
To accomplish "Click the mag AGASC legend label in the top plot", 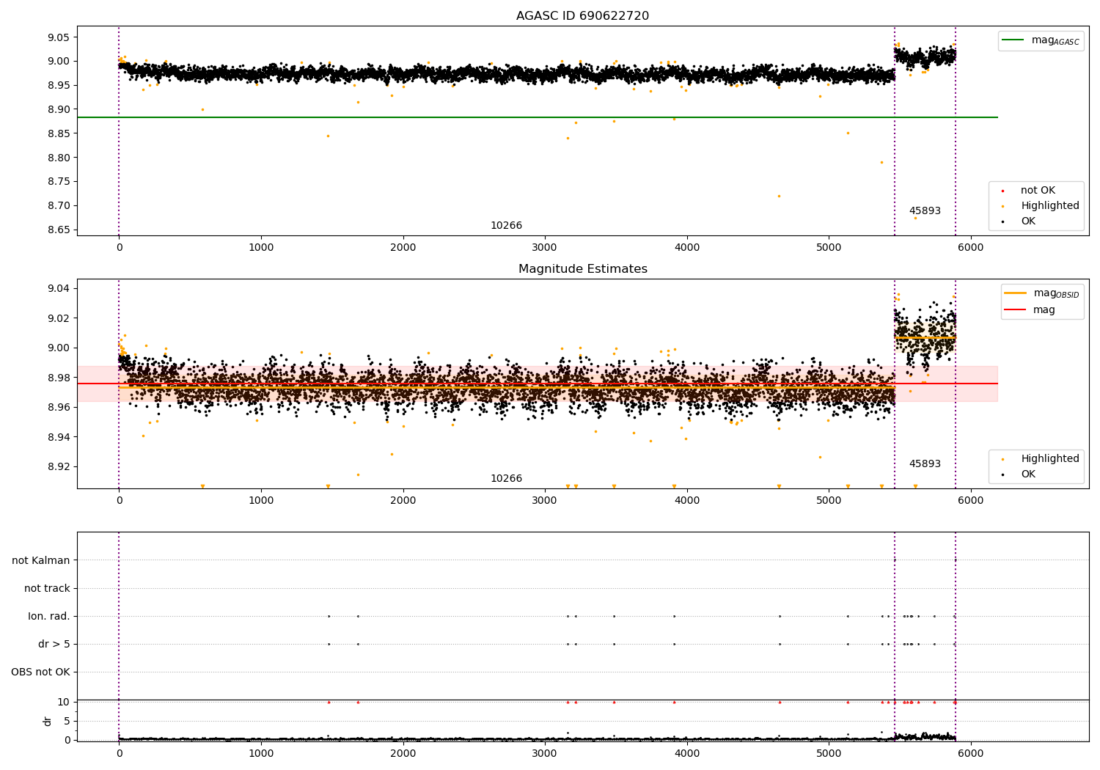I will click(1055, 40).
